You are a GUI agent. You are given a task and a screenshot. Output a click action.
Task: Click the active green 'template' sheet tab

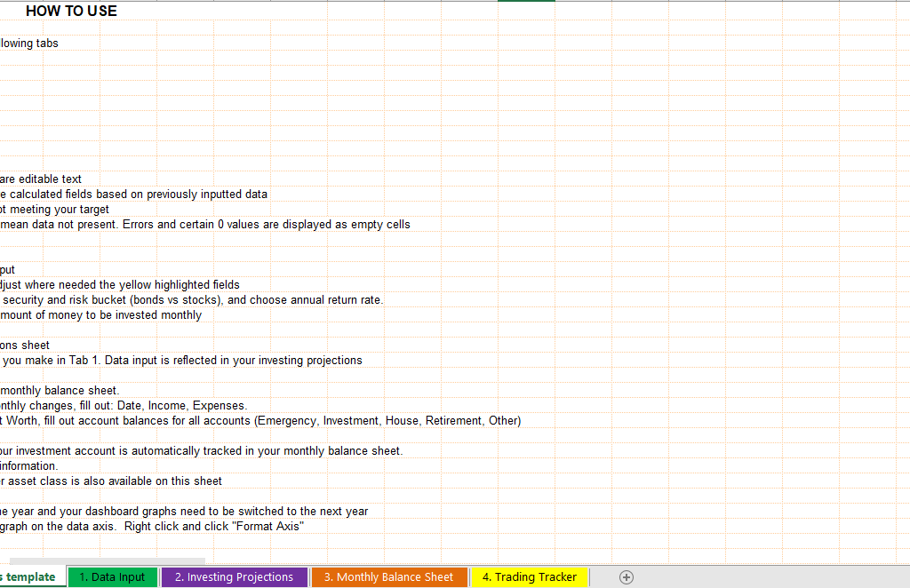pyautogui.click(x=31, y=577)
